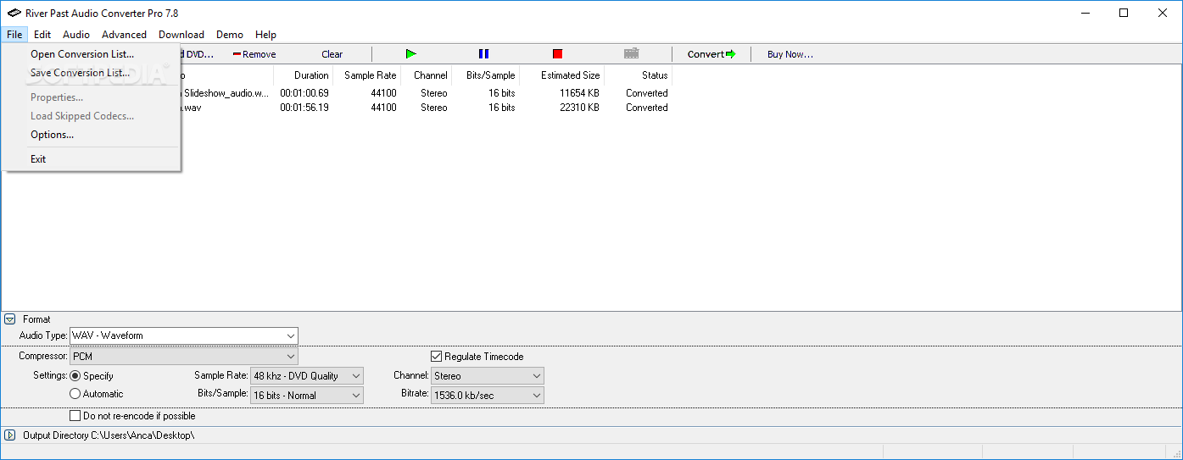1183x460 pixels.
Task: Click the River Past application title icon
Action: click(x=14, y=13)
